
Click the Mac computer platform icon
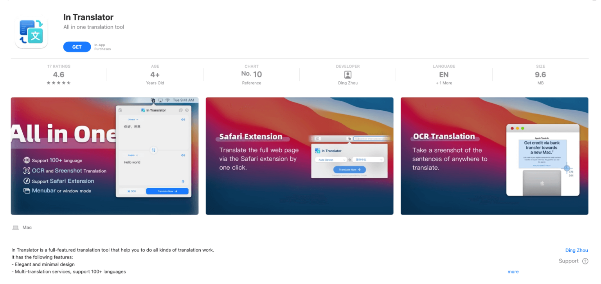coord(16,228)
